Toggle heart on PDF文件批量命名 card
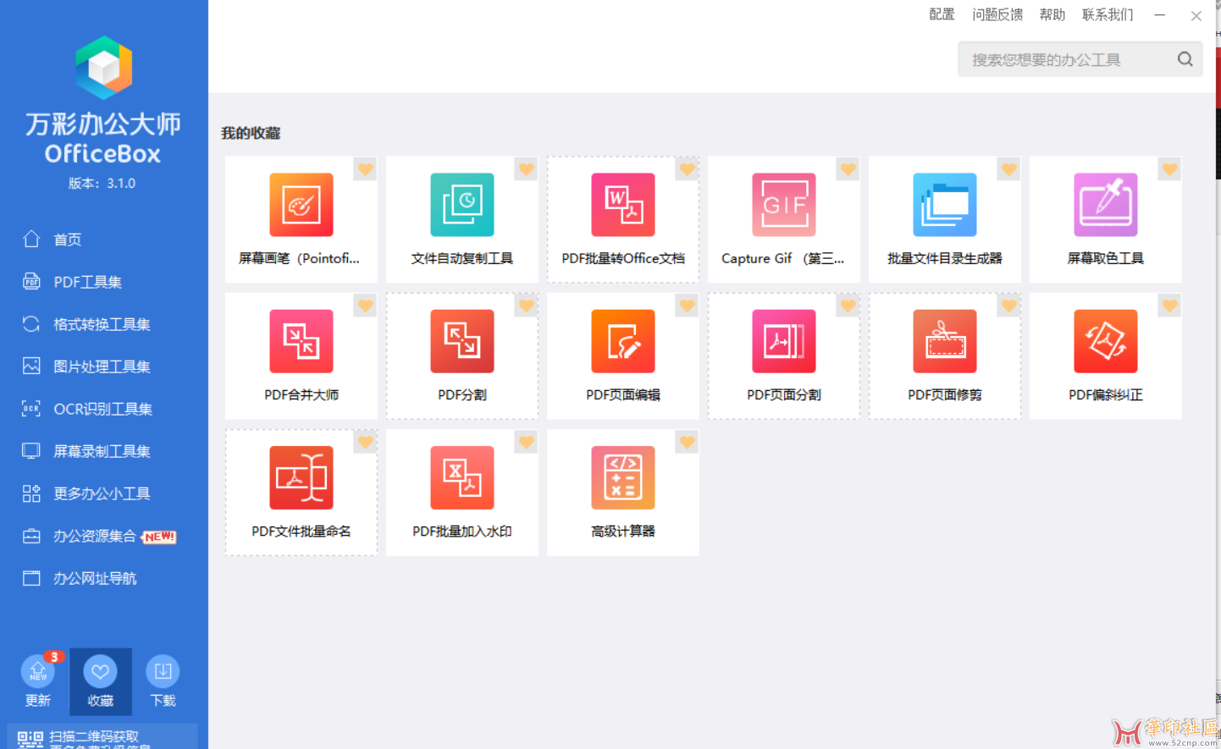Viewport: 1221px width, 749px height. point(365,442)
